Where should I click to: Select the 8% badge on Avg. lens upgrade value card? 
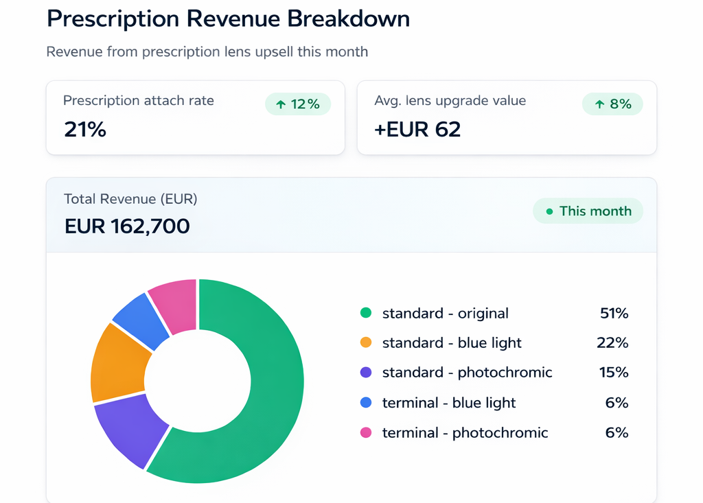click(612, 104)
